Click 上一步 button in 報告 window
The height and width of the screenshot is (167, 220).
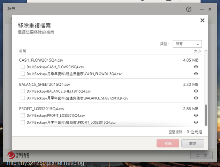pos(201,155)
